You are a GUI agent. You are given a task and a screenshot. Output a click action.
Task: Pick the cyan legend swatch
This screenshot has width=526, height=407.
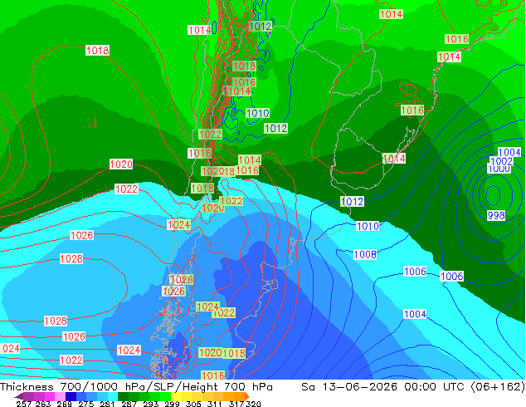pyautogui.click(x=113, y=396)
